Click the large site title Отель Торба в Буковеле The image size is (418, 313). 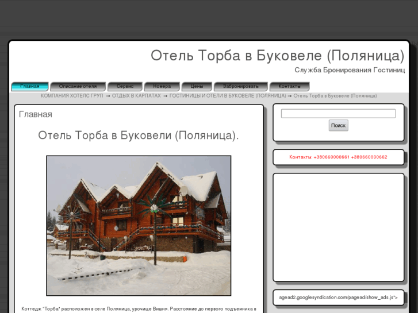point(277,56)
